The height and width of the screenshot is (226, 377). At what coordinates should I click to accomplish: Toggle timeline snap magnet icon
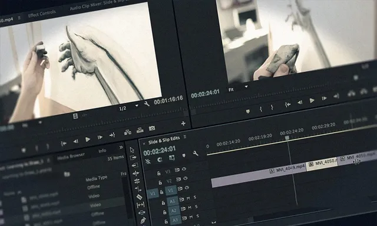160,159
